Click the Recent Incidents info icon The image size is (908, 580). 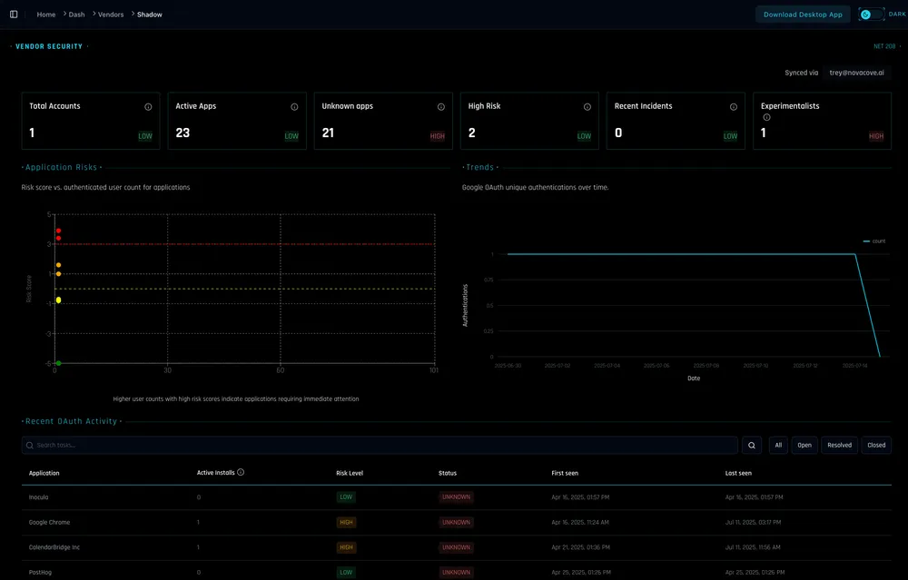point(734,106)
